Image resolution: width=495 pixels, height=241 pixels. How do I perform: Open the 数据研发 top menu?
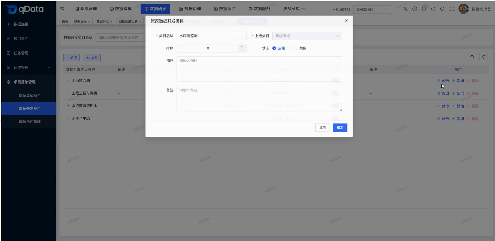155,9
